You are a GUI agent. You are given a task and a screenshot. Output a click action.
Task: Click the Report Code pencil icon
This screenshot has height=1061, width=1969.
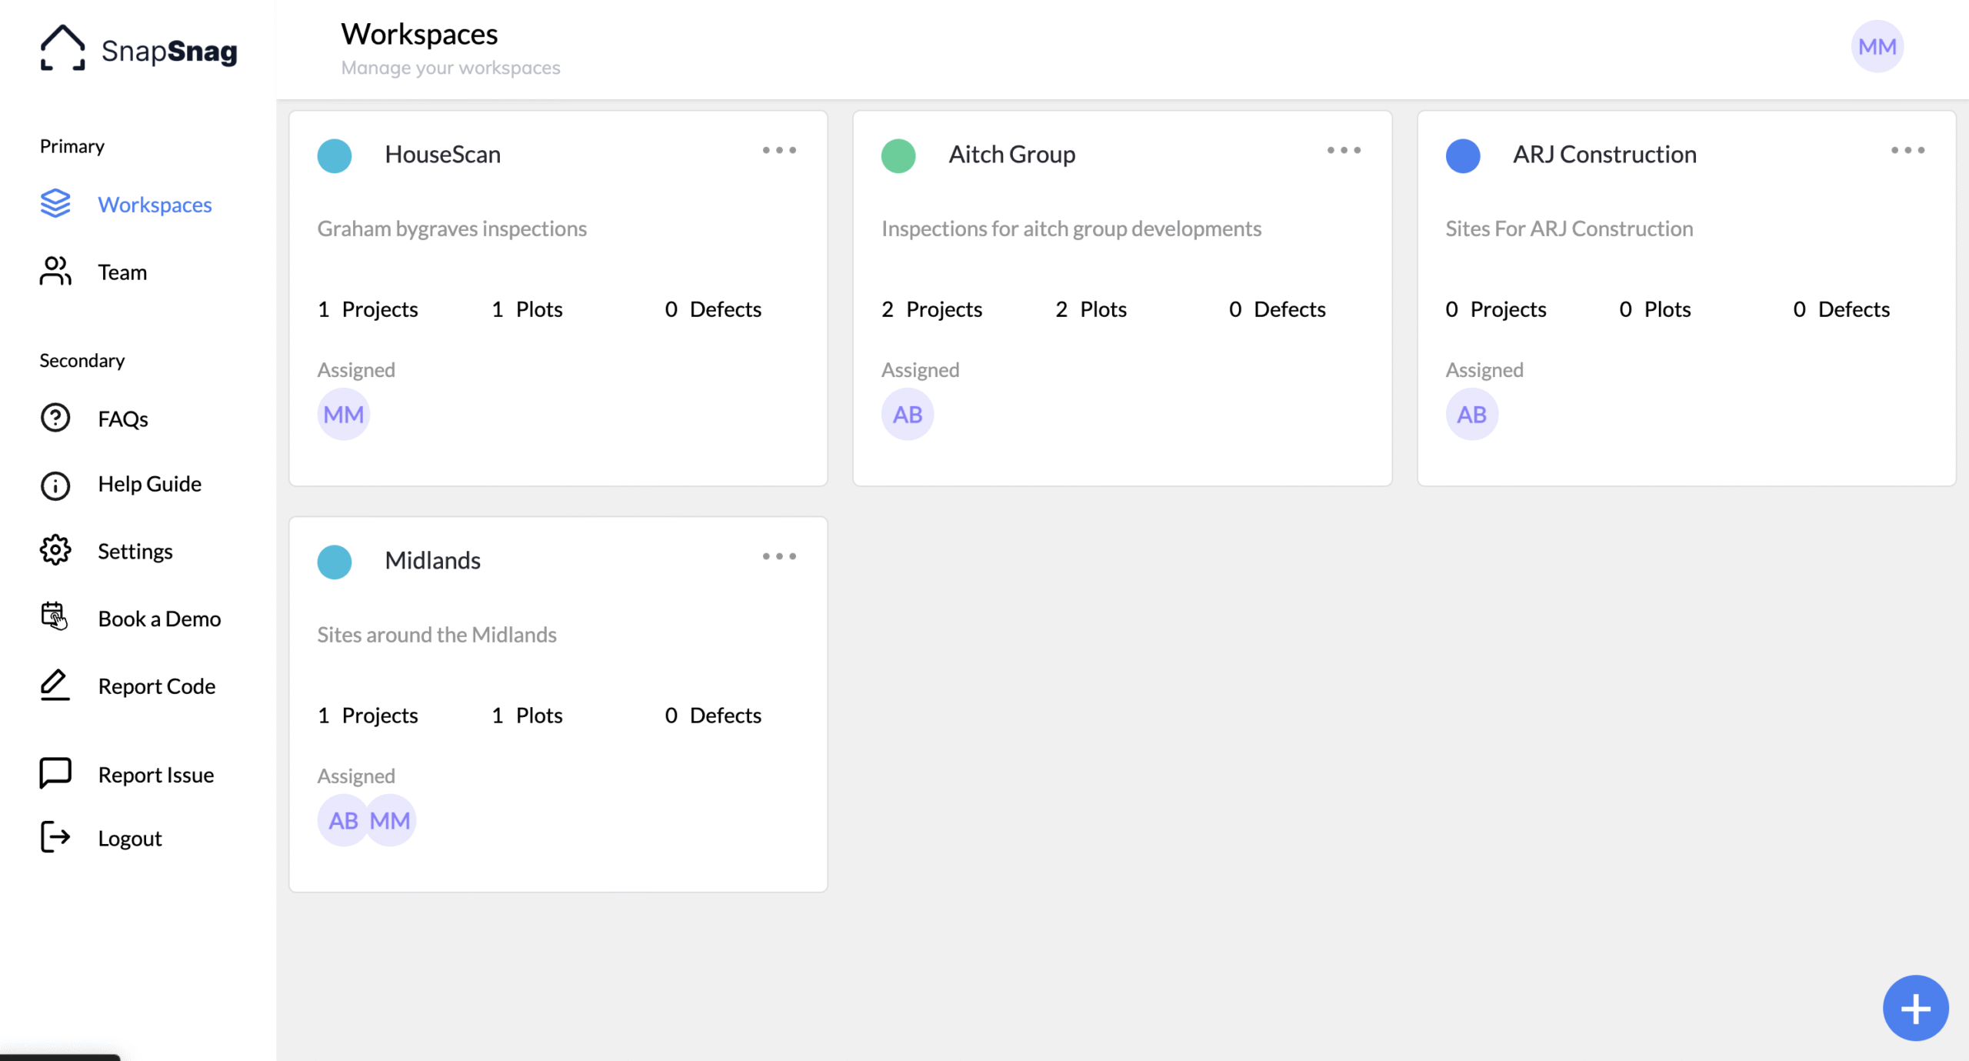coord(55,685)
